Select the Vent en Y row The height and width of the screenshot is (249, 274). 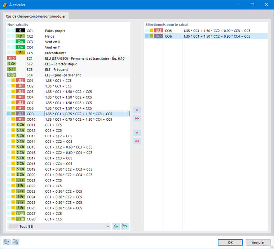pos(68,47)
